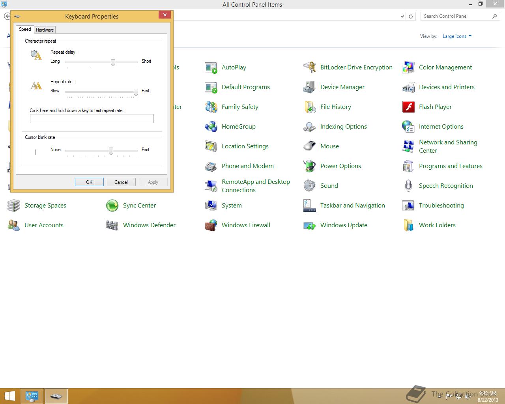The height and width of the screenshot is (404, 505).
Task: Open the Windows Start button
Action: (10, 396)
